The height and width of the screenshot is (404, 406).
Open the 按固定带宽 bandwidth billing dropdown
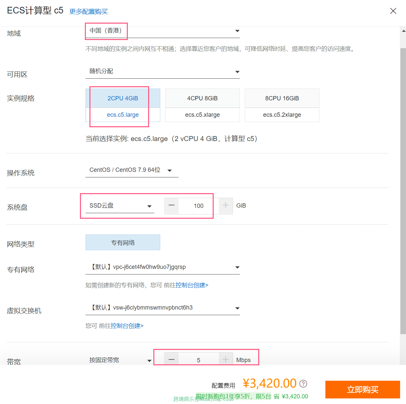pos(120,360)
